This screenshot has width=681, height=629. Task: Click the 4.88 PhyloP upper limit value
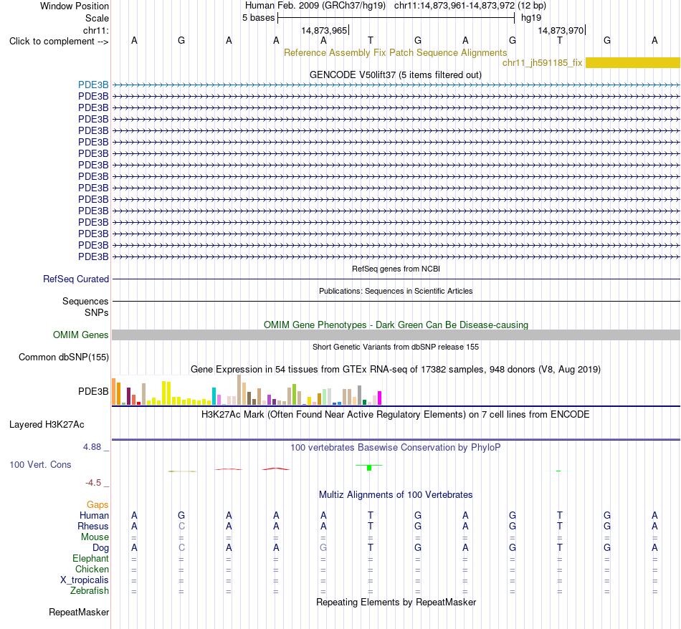pyautogui.click(x=92, y=447)
